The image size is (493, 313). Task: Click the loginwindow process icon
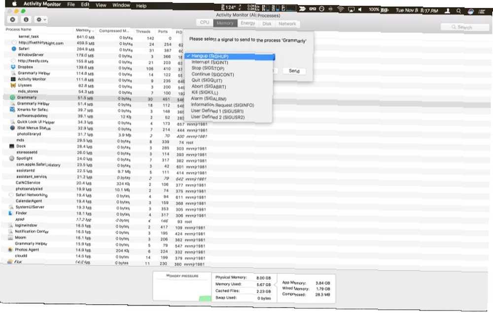tap(10, 225)
